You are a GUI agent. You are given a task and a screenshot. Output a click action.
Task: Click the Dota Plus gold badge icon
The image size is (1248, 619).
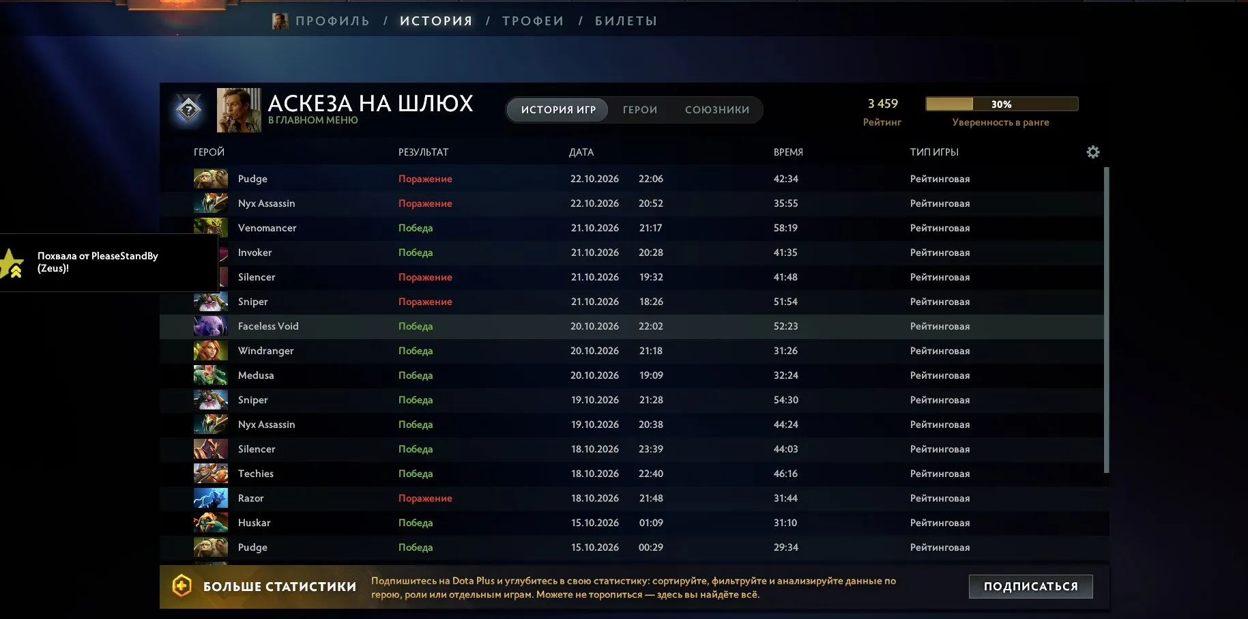pos(182,586)
